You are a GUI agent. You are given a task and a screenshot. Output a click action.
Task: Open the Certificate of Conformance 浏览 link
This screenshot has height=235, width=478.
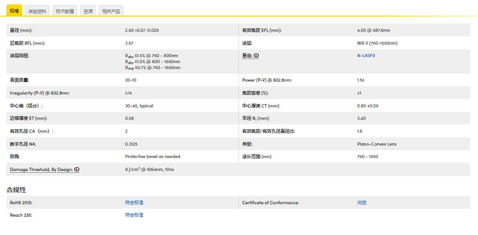click(x=362, y=202)
